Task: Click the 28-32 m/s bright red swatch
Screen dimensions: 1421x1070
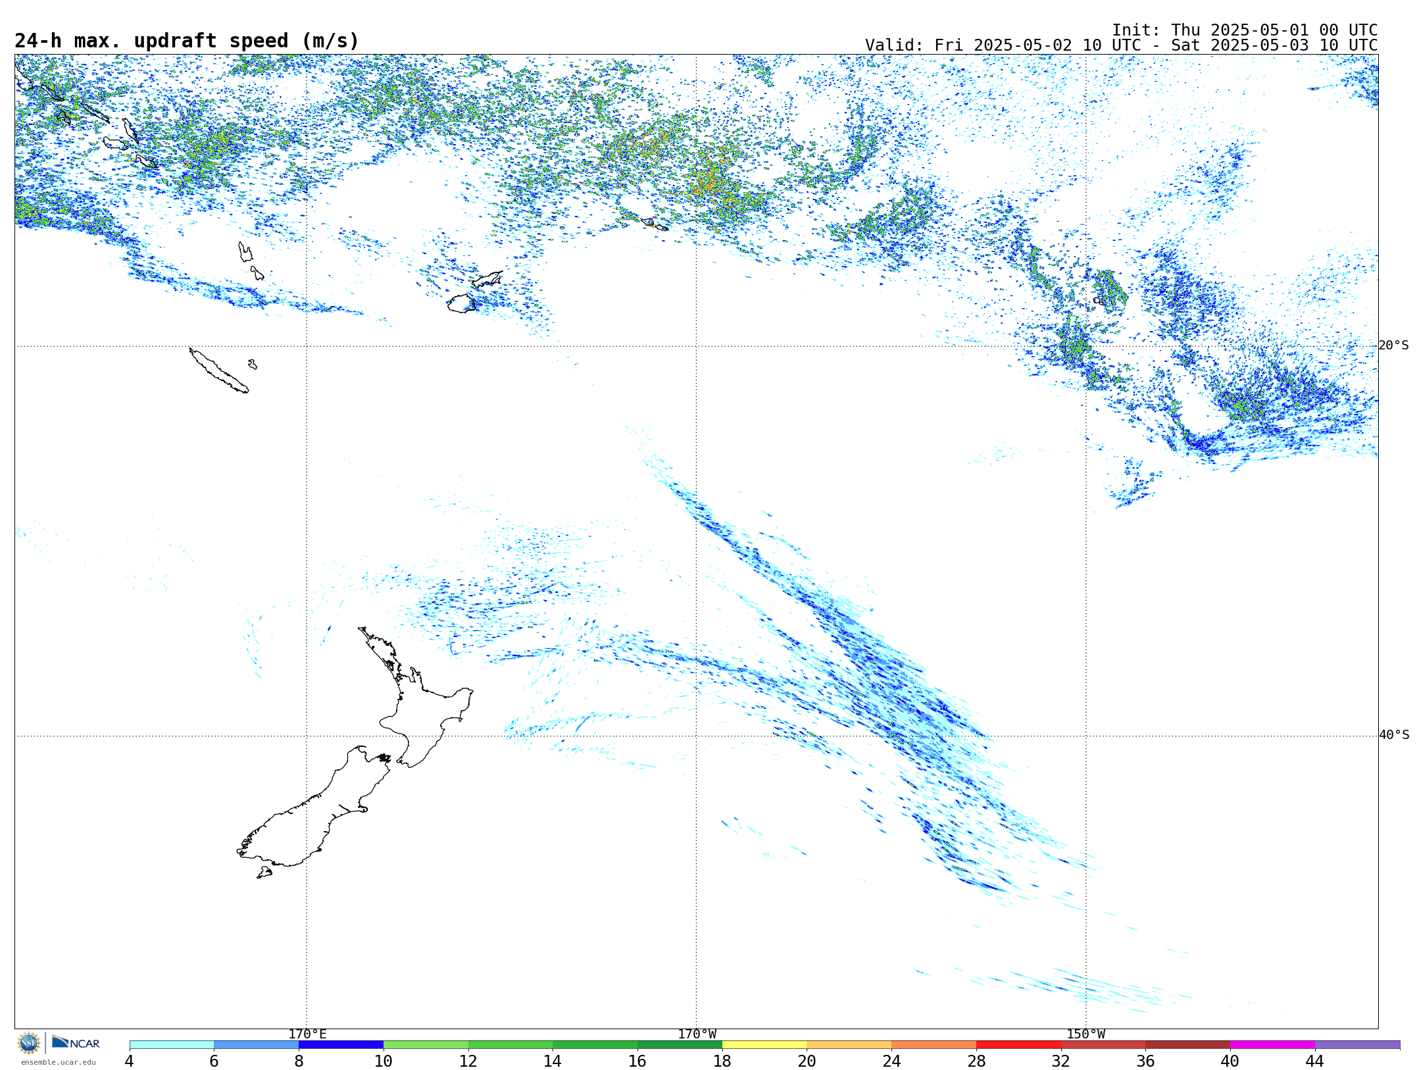Action: pyautogui.click(x=1018, y=1045)
